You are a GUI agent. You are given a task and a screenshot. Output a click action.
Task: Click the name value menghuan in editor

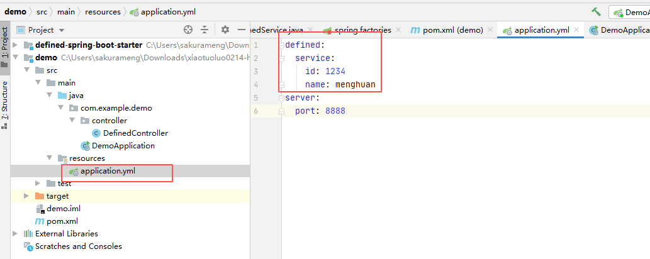tap(356, 85)
